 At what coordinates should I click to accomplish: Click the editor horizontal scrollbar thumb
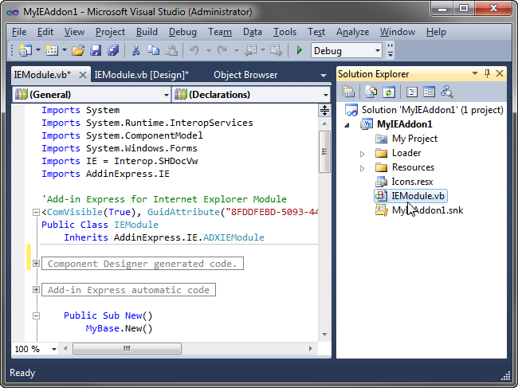(x=127, y=349)
